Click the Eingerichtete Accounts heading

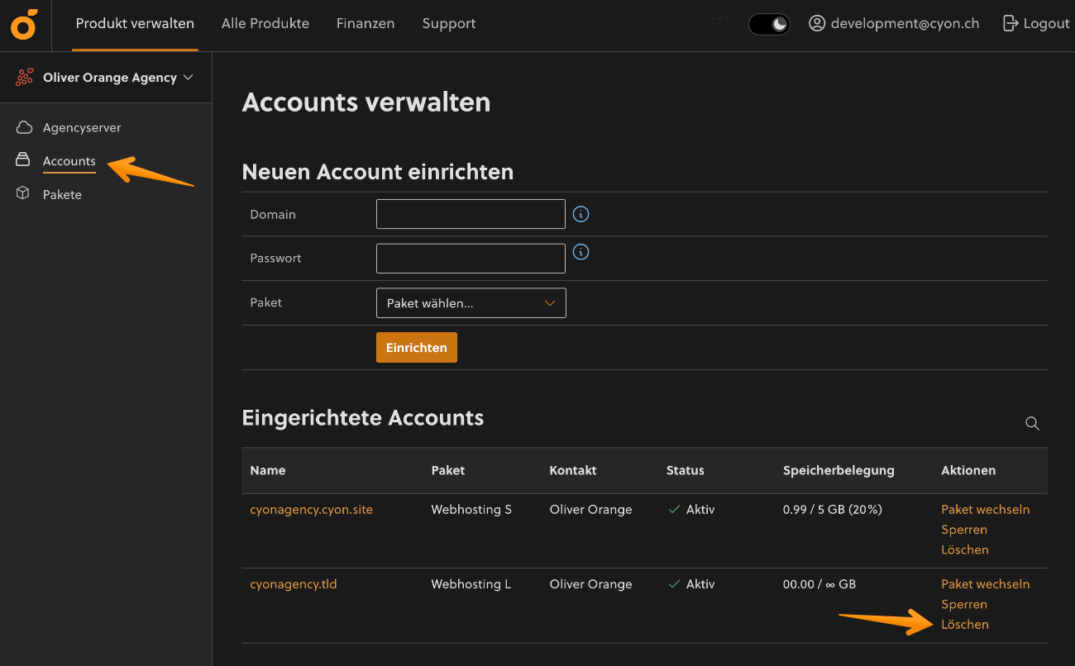[x=363, y=418]
